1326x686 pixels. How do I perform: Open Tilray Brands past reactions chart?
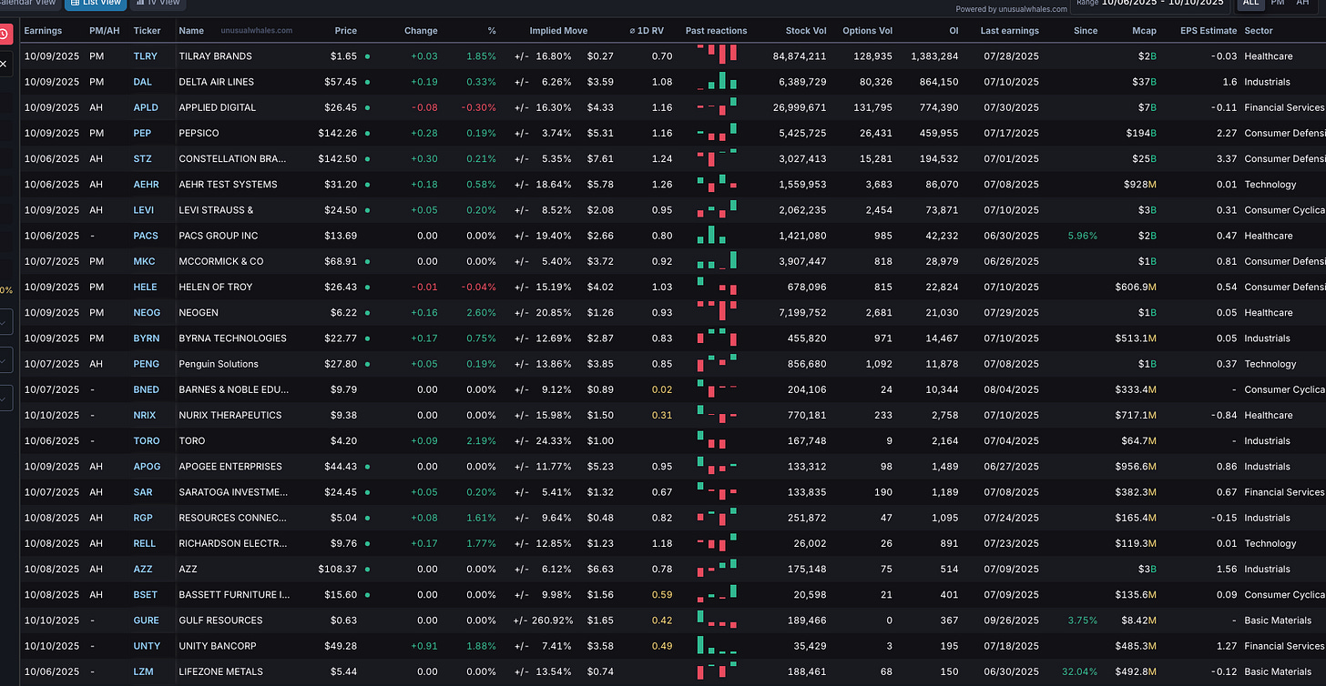(x=717, y=55)
